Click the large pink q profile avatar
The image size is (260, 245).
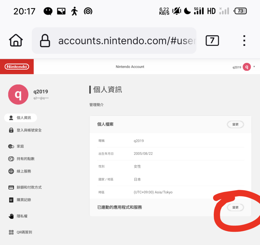click(18, 95)
